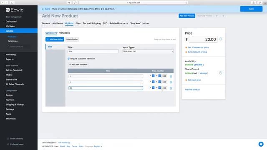Click Add New Selection button
This screenshot has width=267, height=150.
78,65
